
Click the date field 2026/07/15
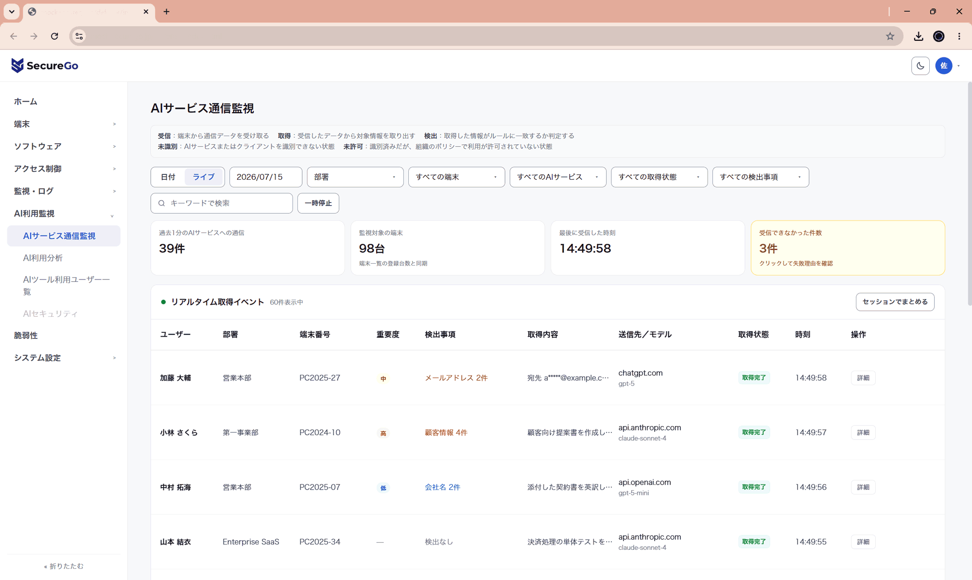tap(265, 177)
